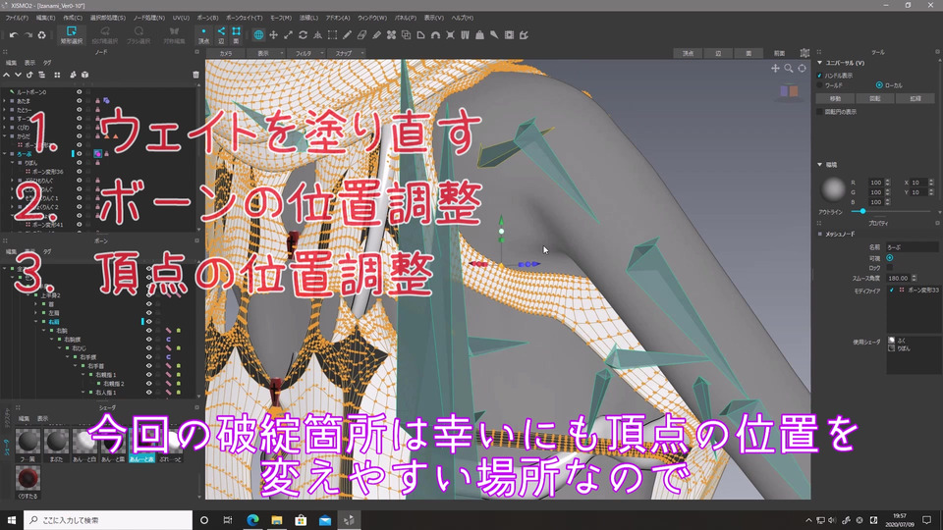Choose face (面) selection mode in toolbar
This screenshot has width=943, height=530.
(x=236, y=35)
